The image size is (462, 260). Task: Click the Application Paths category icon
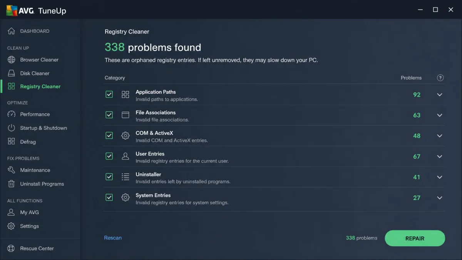tap(126, 95)
